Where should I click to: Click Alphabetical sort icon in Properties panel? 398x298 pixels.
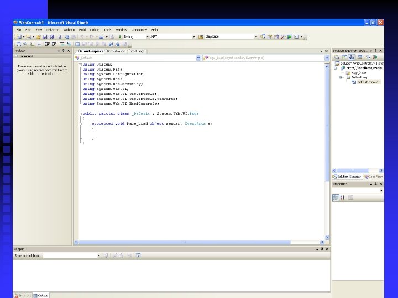(343, 198)
